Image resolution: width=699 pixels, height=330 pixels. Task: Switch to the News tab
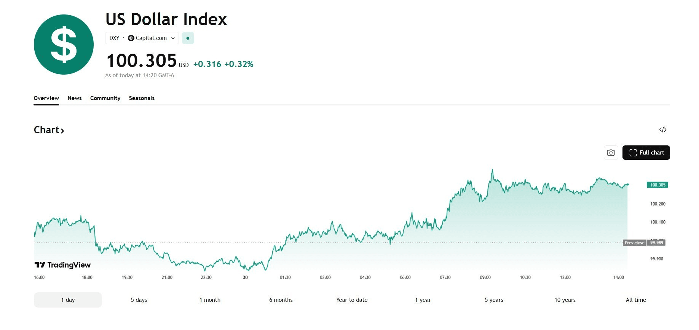point(75,98)
